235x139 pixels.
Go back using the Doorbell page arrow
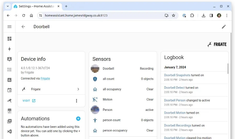click(x=23, y=27)
